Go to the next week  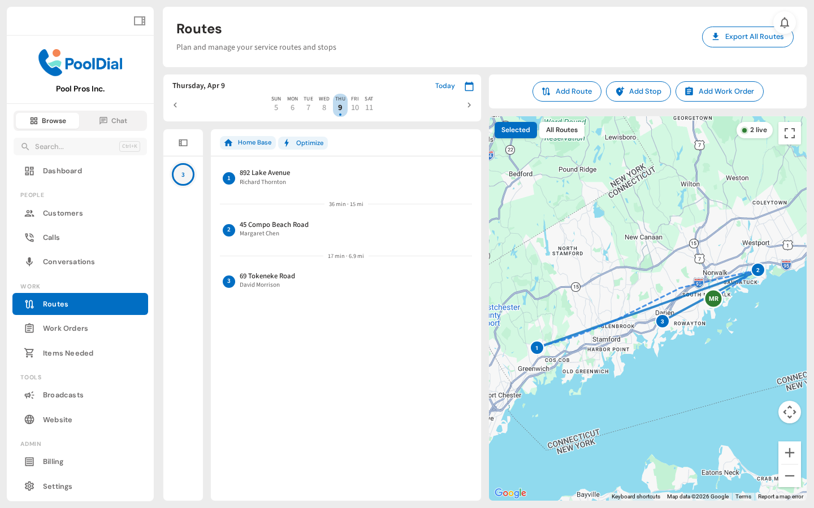[x=469, y=105]
